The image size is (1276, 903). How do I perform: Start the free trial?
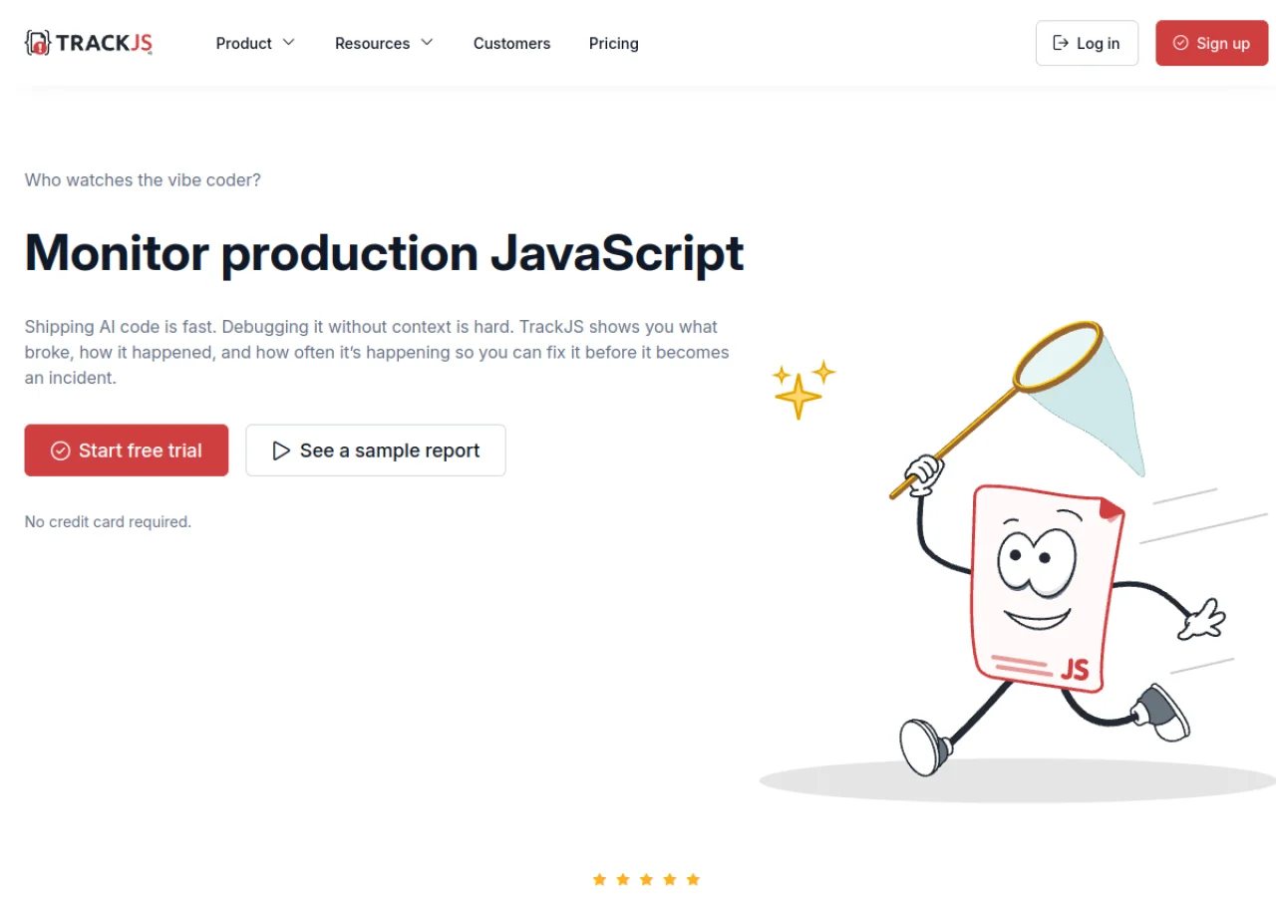[x=127, y=451]
